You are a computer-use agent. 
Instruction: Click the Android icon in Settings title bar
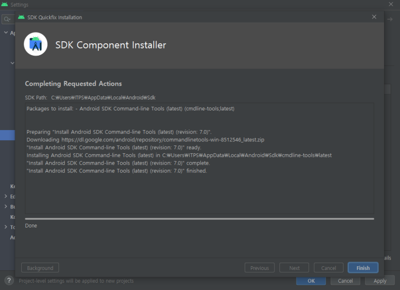(5, 4)
